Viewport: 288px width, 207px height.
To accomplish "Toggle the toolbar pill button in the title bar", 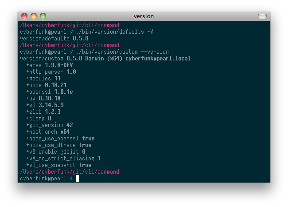I will pyautogui.click(x=262, y=16).
